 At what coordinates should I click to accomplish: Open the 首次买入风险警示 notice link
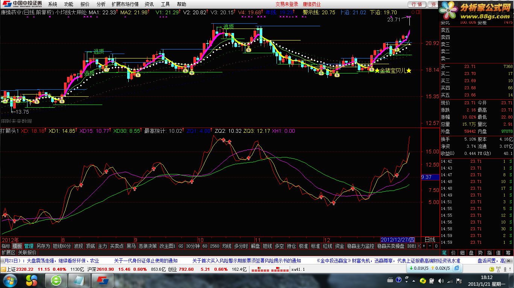click(x=247, y=261)
